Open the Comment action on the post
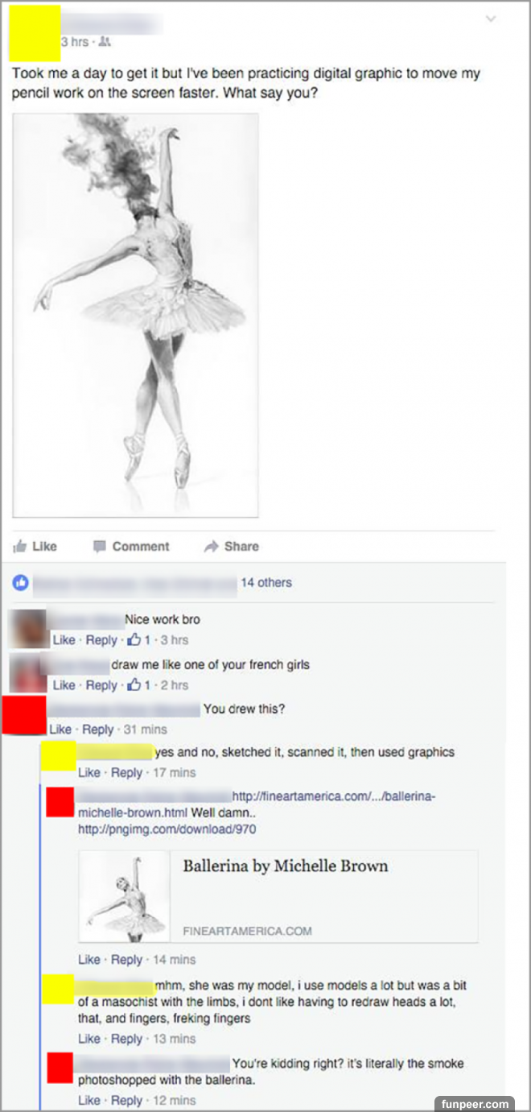 click(x=131, y=546)
